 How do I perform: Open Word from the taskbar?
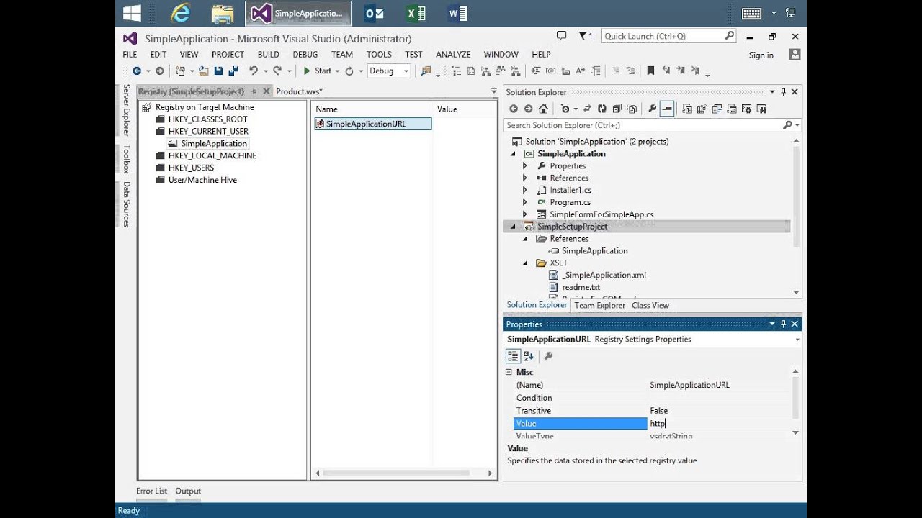point(457,13)
